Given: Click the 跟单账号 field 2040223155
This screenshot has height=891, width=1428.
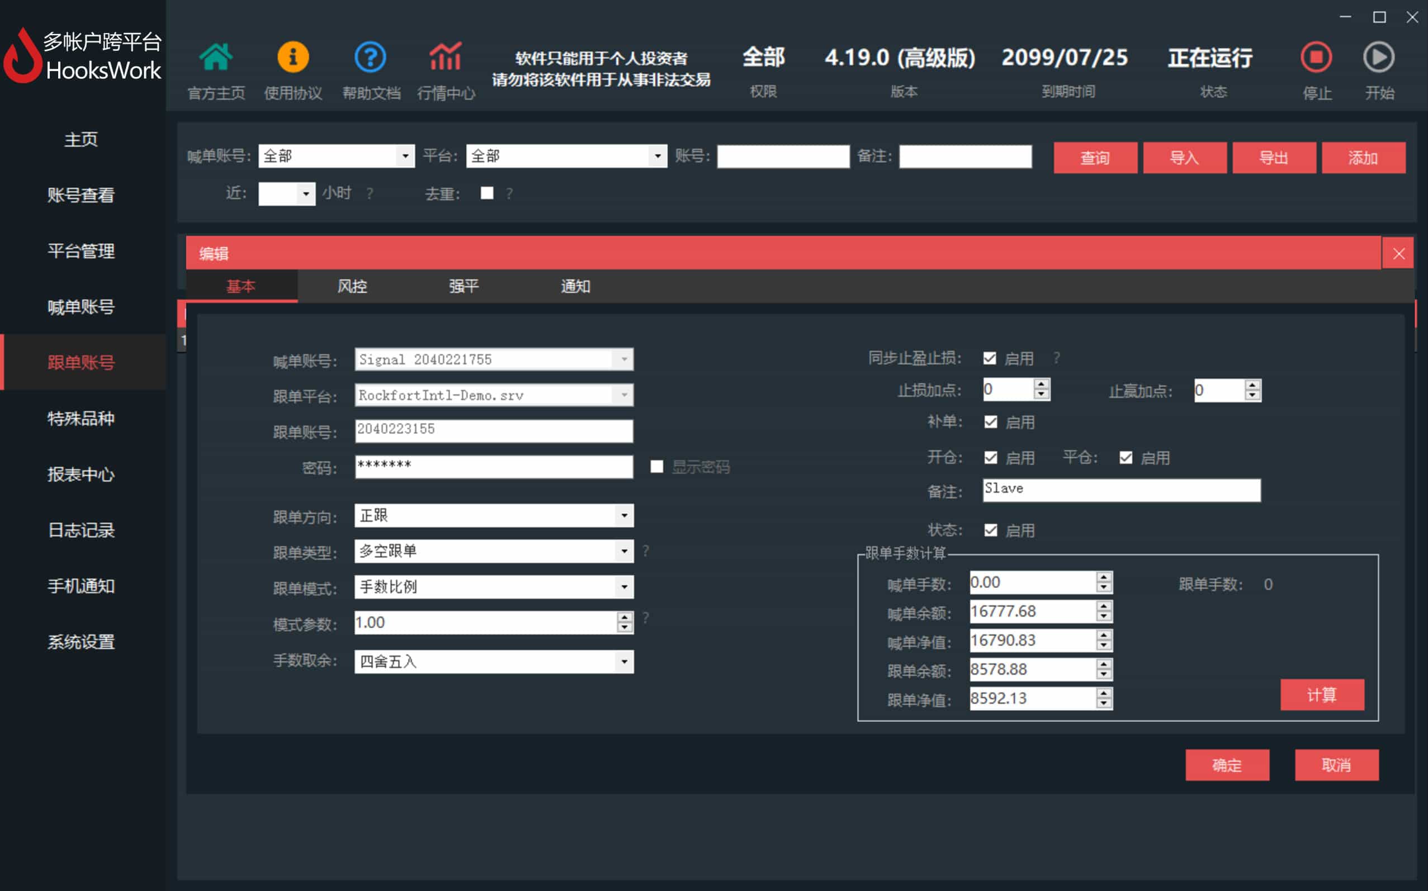Looking at the screenshot, I should point(494,431).
